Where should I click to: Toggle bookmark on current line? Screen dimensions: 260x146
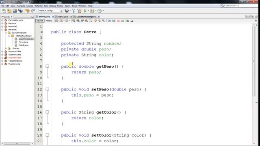click(x=104, y=21)
